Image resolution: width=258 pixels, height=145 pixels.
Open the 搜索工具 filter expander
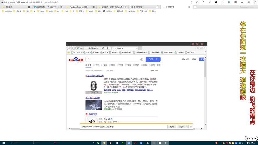(x=154, y=70)
